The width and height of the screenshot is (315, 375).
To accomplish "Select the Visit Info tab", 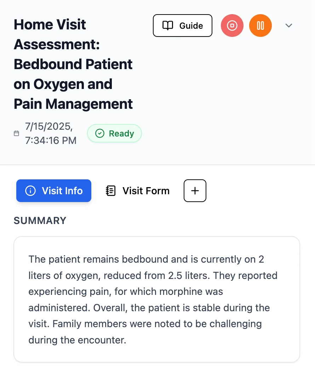I will [54, 191].
